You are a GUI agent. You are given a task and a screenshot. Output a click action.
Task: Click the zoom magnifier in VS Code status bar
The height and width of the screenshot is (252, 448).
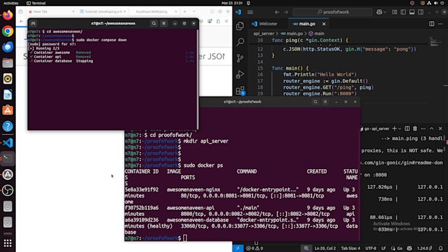[x=306, y=248]
